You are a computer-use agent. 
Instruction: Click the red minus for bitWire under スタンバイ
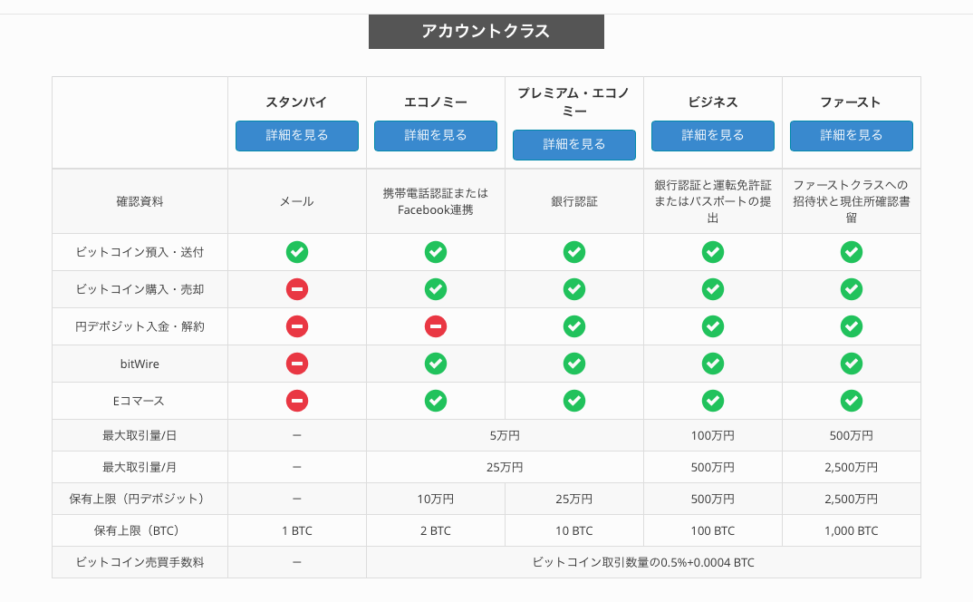click(x=297, y=363)
